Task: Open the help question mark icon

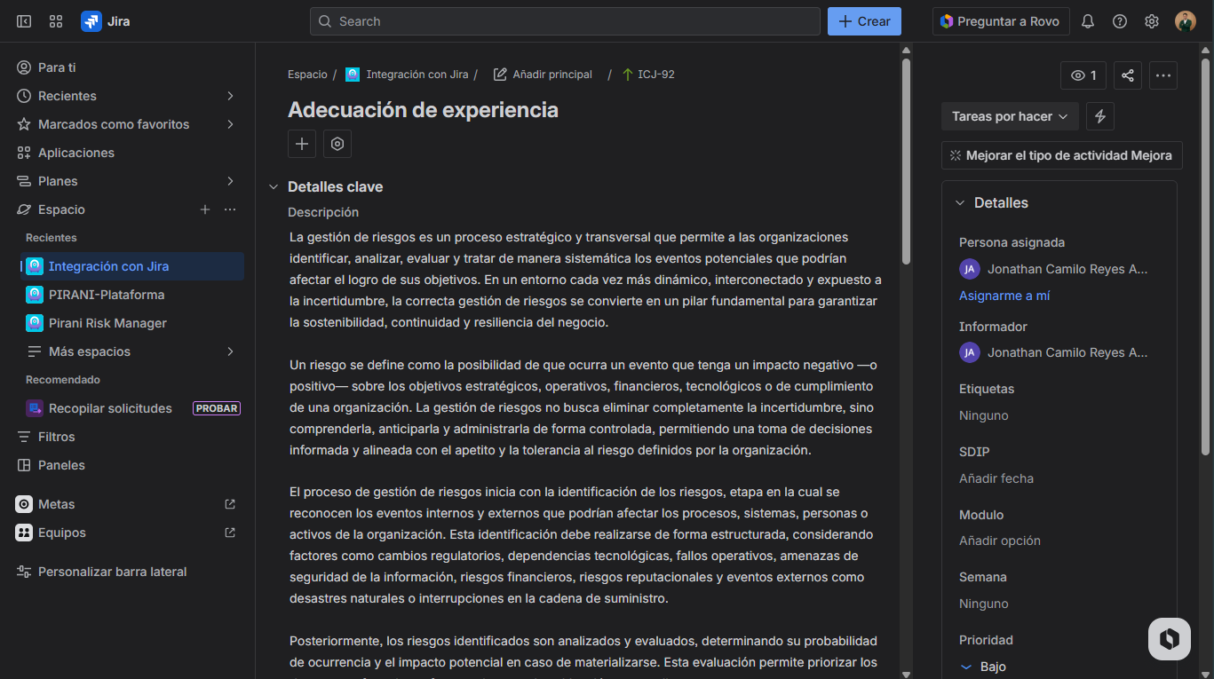Action: [1120, 21]
